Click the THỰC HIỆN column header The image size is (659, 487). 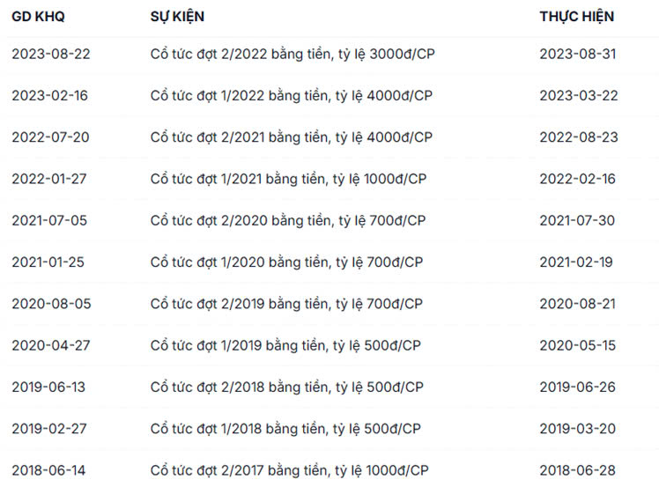click(577, 17)
